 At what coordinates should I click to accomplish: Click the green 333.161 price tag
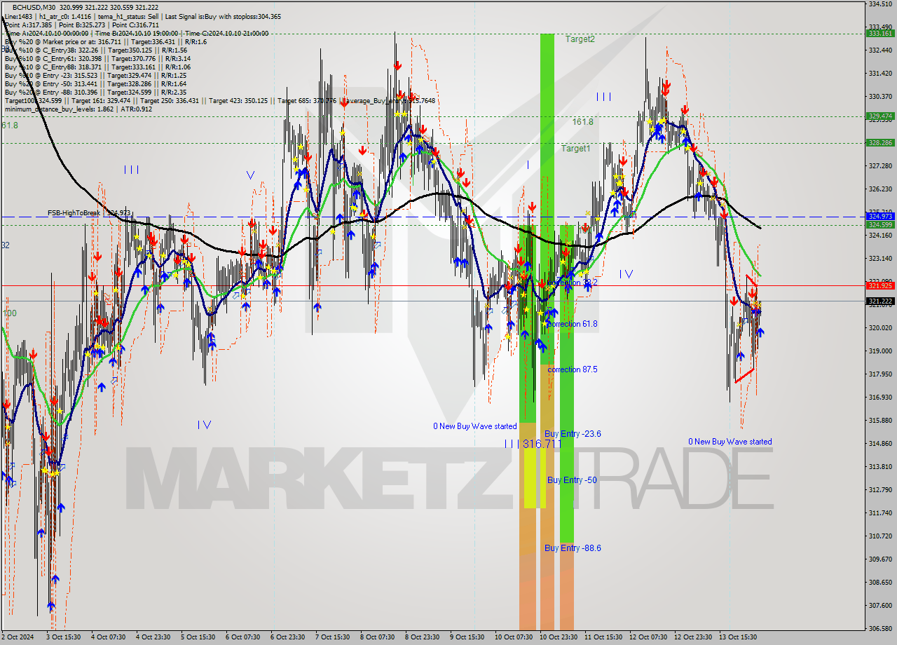point(880,33)
